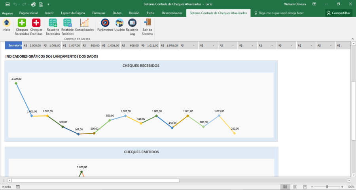
Task: Open the Consolidados chart icon
Action: point(84,23)
